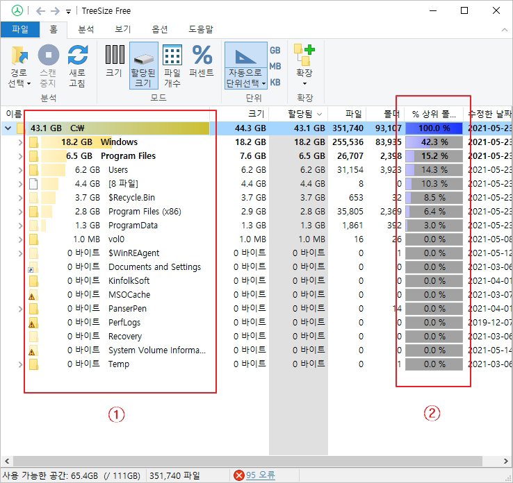Click the Recovery folder icon
Viewport: 513px width, 483px height.
pyautogui.click(x=33, y=337)
